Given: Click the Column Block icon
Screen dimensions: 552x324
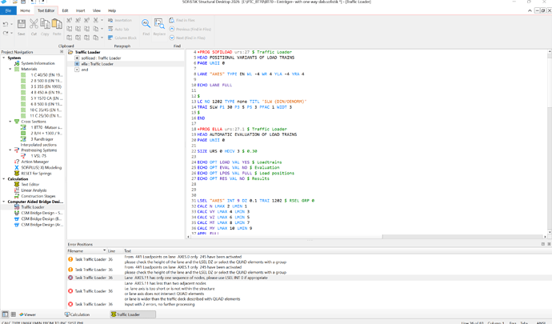Looking at the screenshot, I should coord(110,38).
